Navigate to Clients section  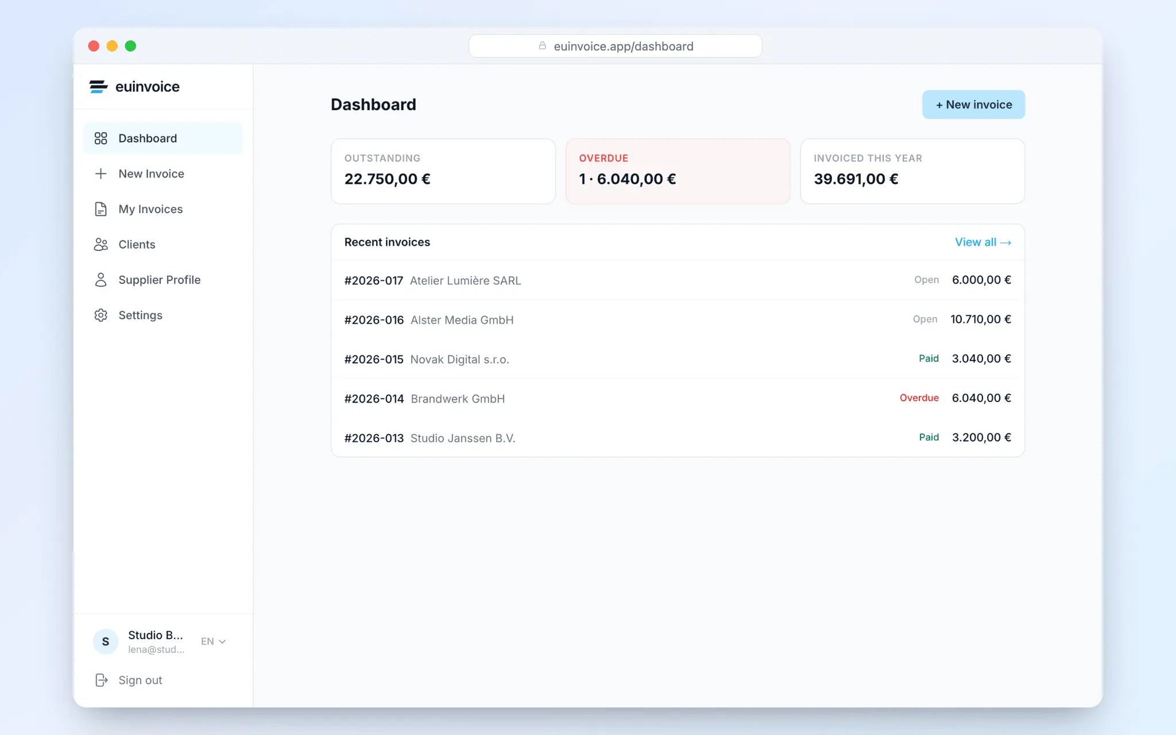163,245
